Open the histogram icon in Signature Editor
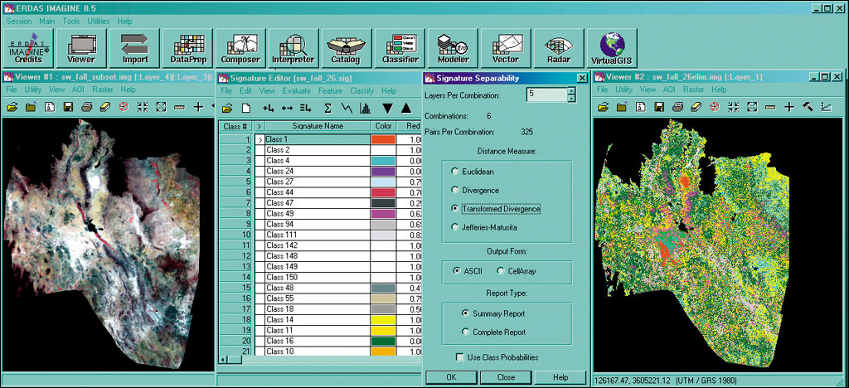 pos(365,108)
